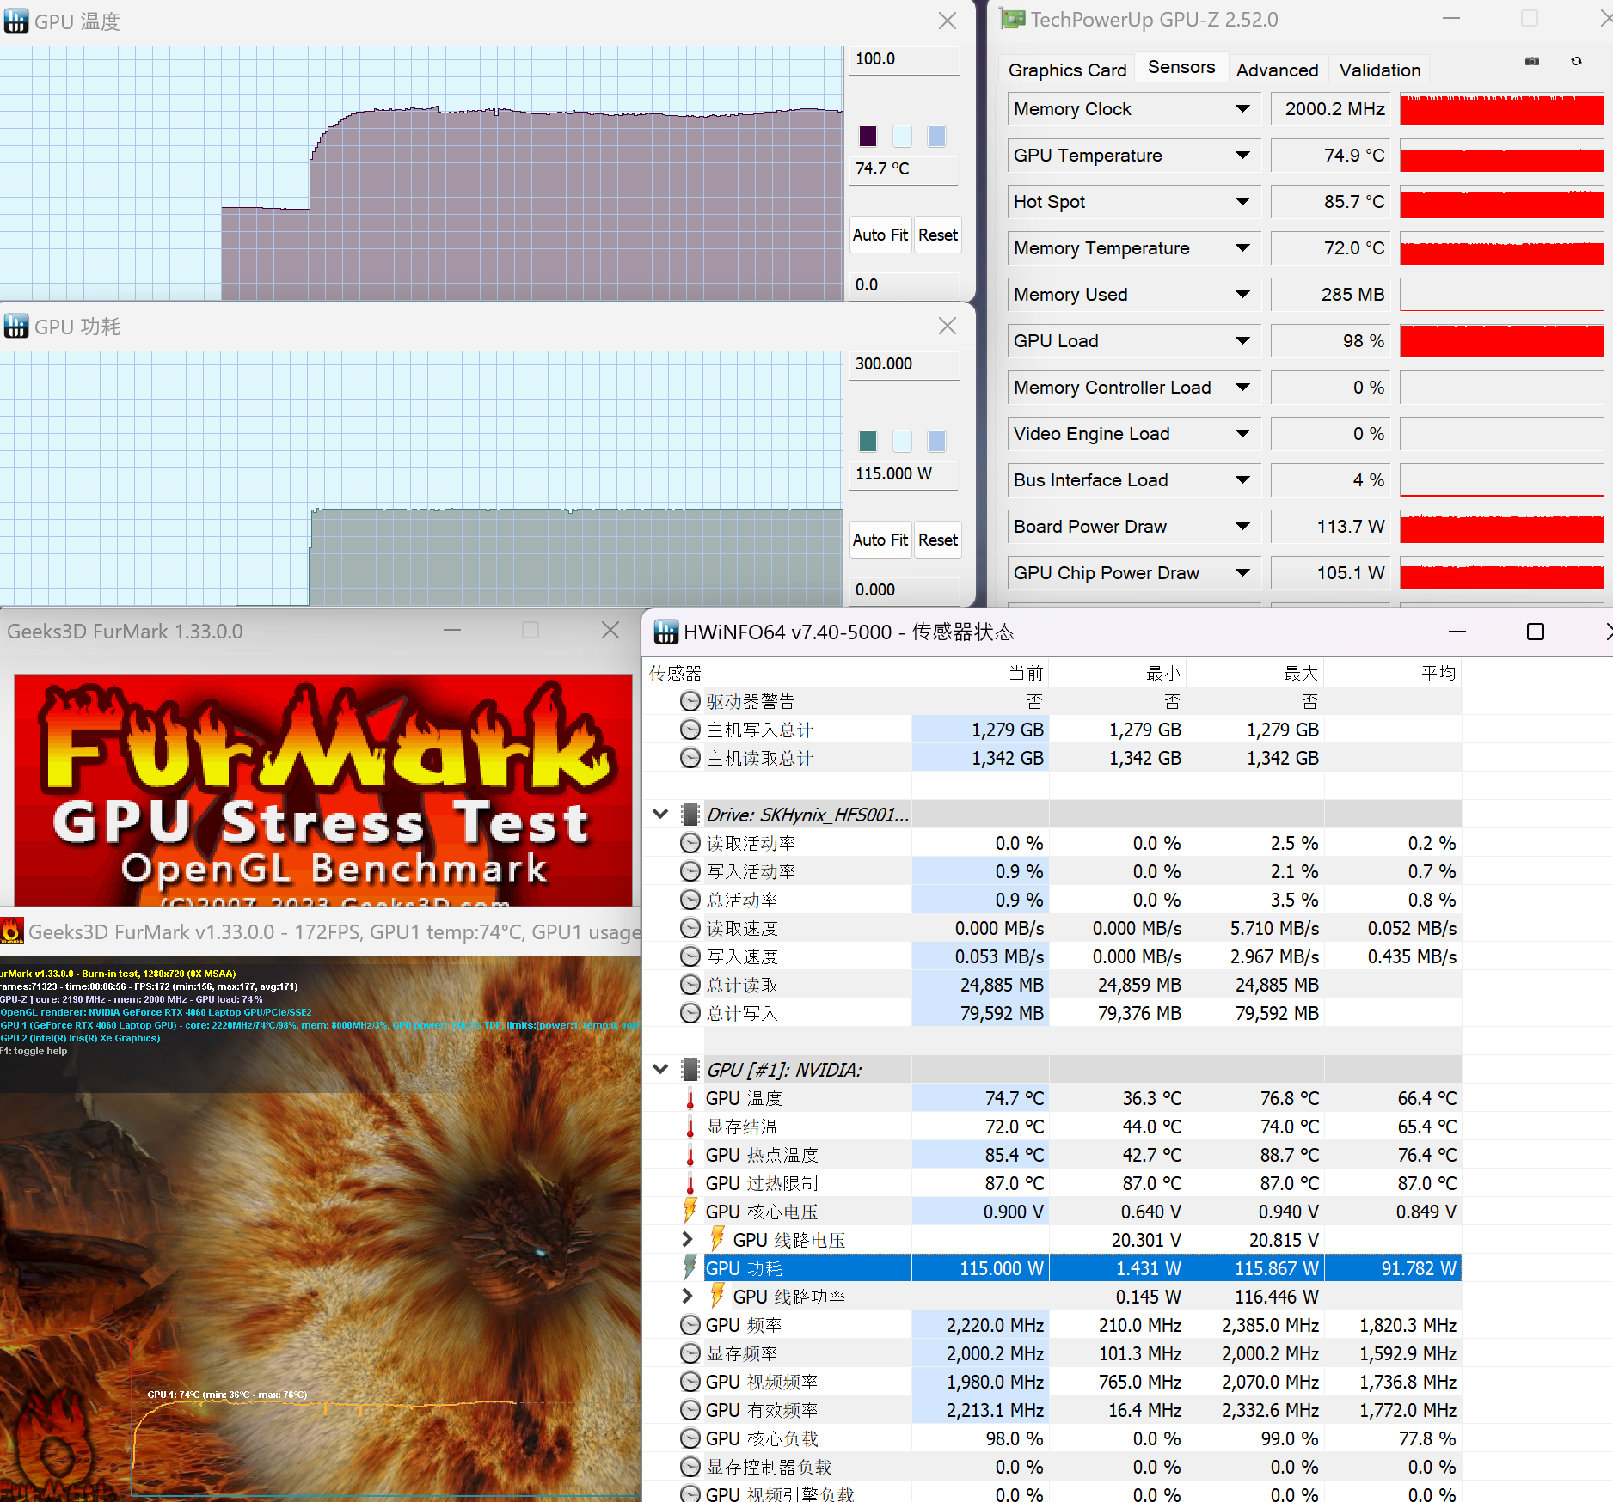The width and height of the screenshot is (1613, 1502).
Task: Click the FurMark render window title icon
Action: pyautogui.click(x=12, y=931)
